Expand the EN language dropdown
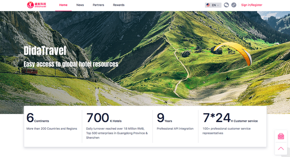This screenshot has width=290, height=157. pyautogui.click(x=213, y=5)
